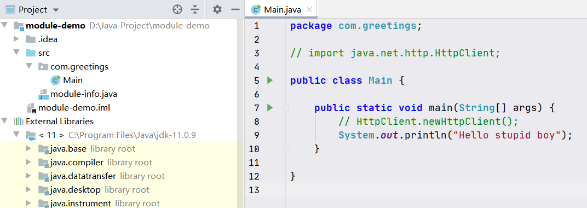Select java.desktop library root row
The height and width of the screenshot is (208, 587).
(122, 190)
